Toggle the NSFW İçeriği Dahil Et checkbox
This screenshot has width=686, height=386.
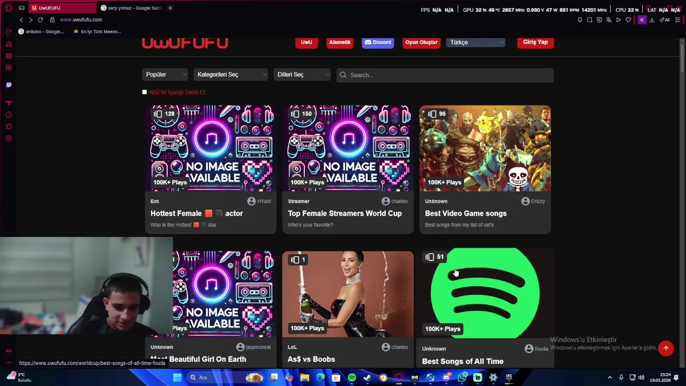point(144,92)
